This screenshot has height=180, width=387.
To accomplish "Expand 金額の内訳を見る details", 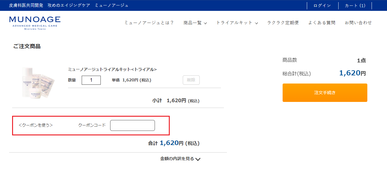I will pos(180,159).
